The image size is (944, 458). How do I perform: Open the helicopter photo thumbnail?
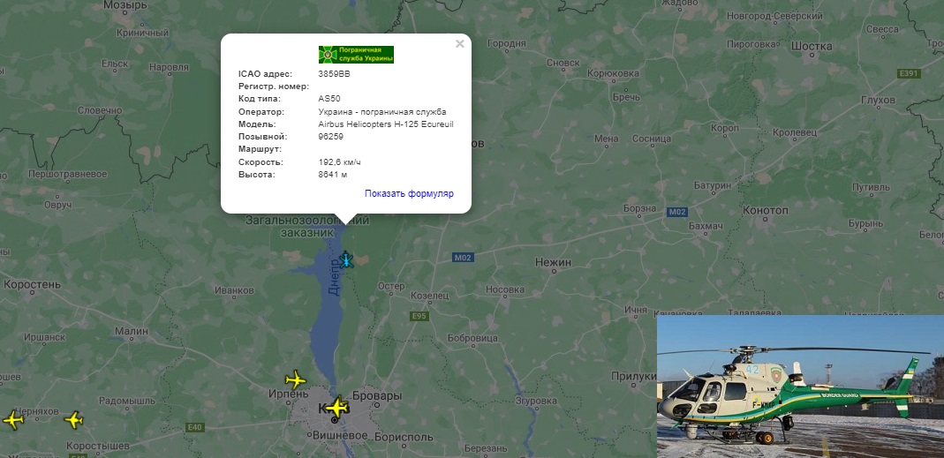click(x=800, y=387)
